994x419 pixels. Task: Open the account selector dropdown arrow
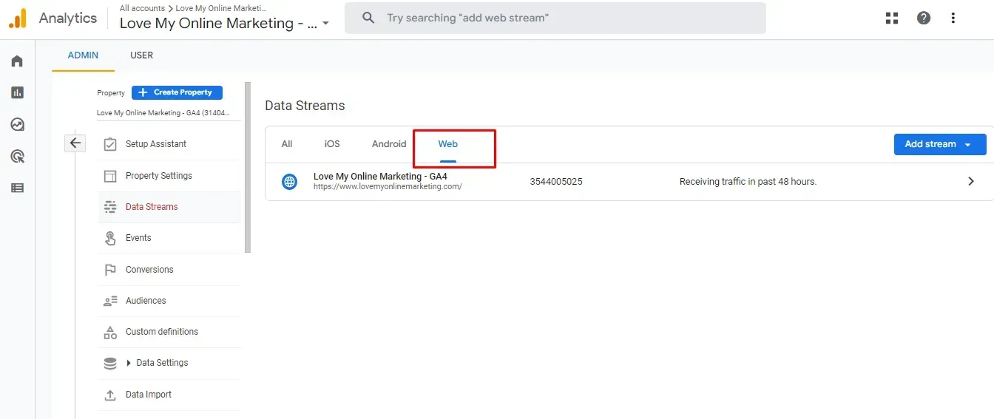pos(325,24)
